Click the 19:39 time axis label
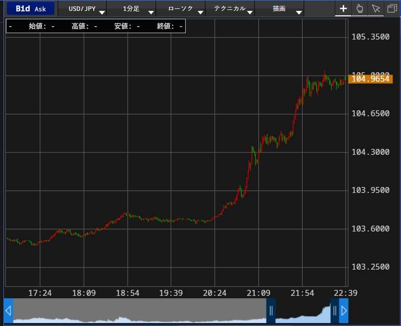This screenshot has height=326, width=401. pos(171,293)
